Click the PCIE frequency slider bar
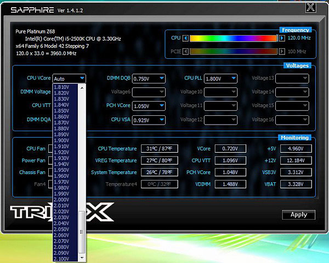329x263 pixels. [x=234, y=52]
